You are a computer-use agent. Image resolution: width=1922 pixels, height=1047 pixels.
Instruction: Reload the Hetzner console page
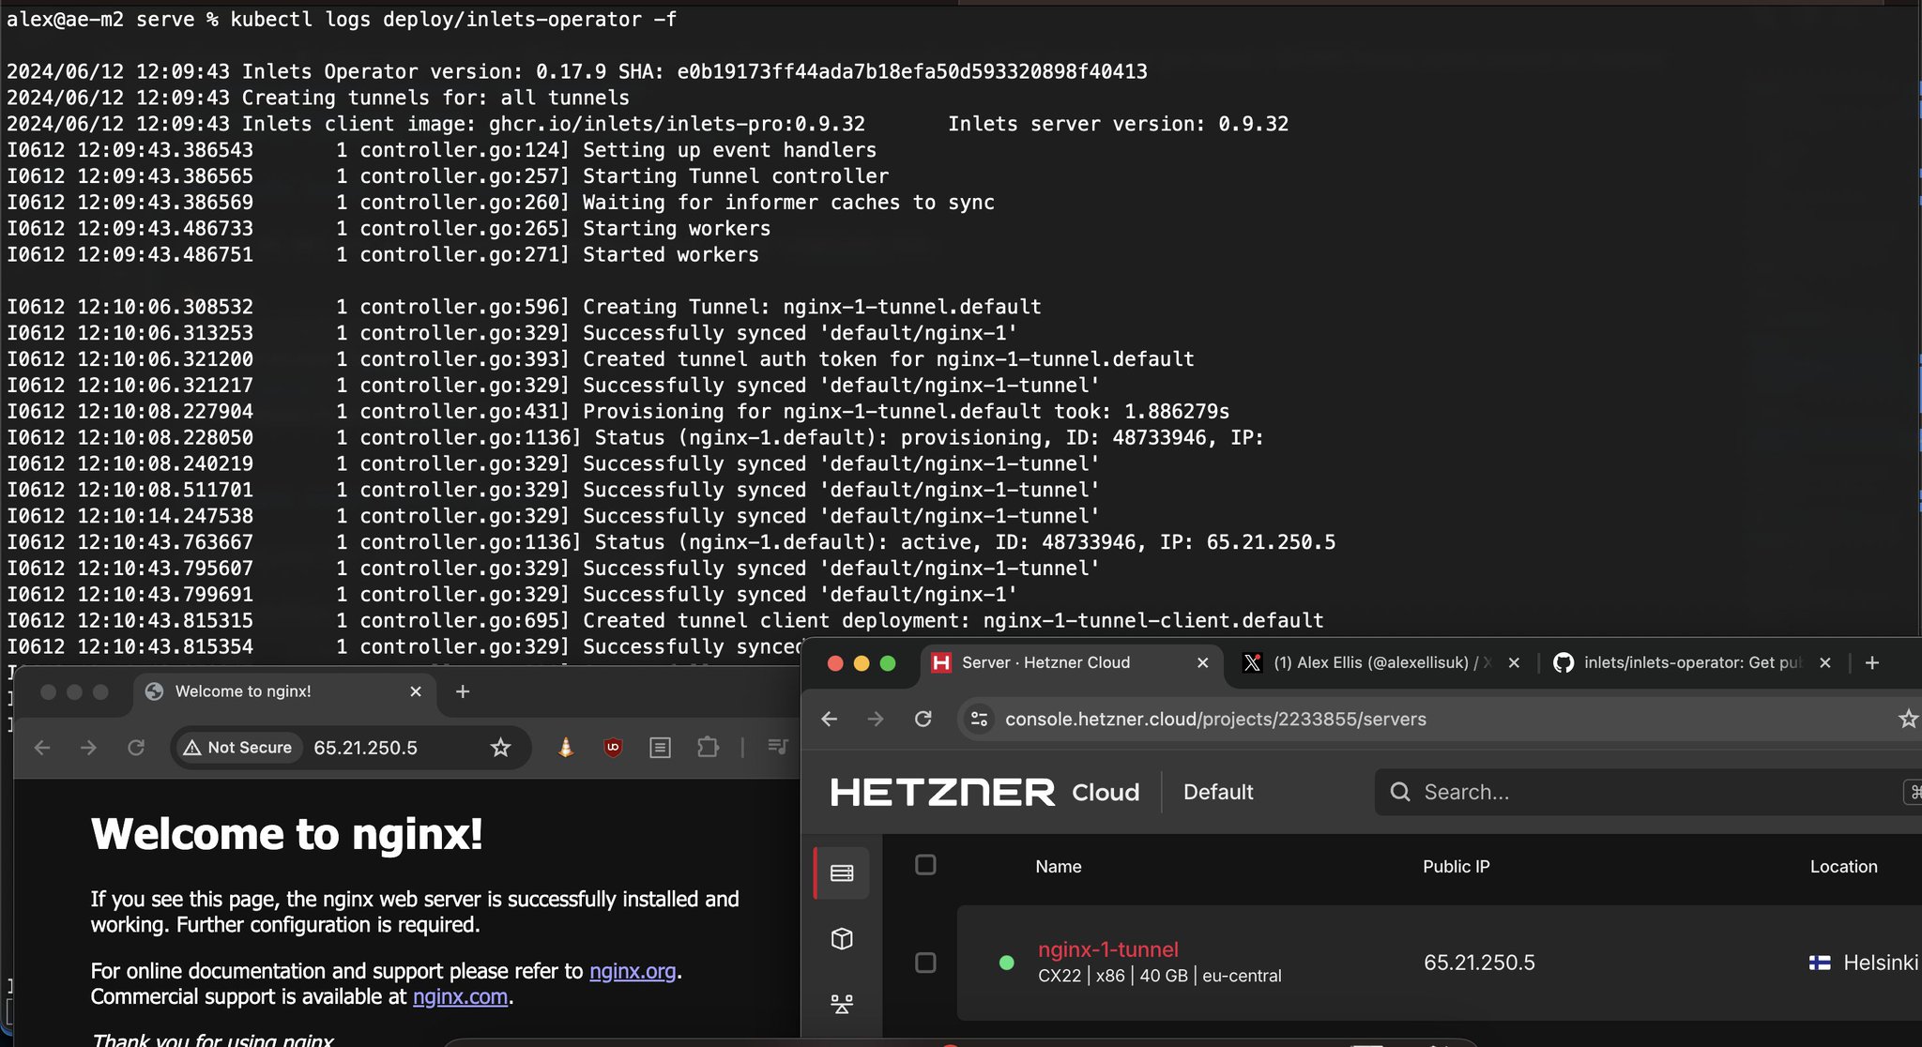pyautogui.click(x=923, y=719)
